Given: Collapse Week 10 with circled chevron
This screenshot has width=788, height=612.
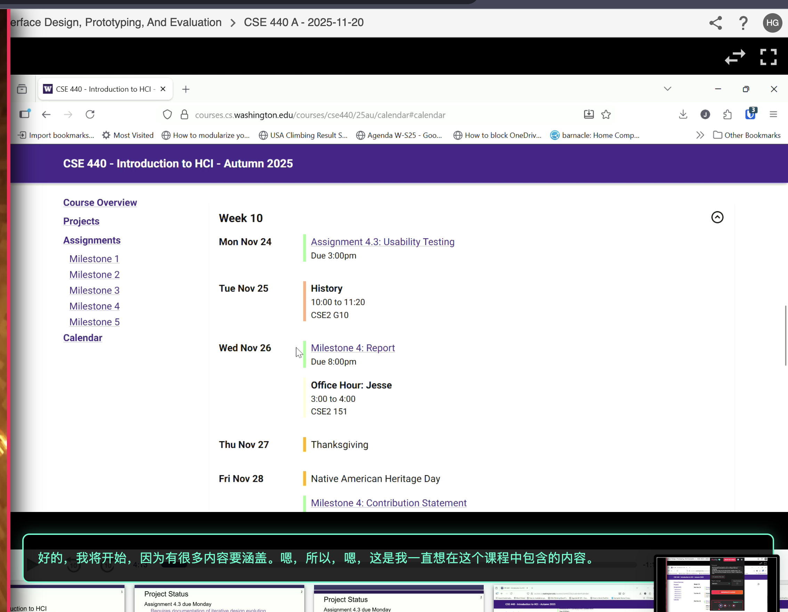Looking at the screenshot, I should click(x=717, y=217).
